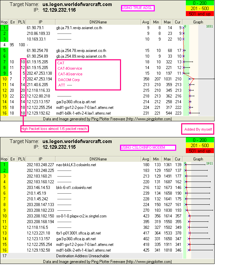The height and width of the screenshot is (268, 234).
Task: Click the so-0-1-0.plapx-cr2.ix.singtel.com hop entry
Action: [x=81, y=216]
